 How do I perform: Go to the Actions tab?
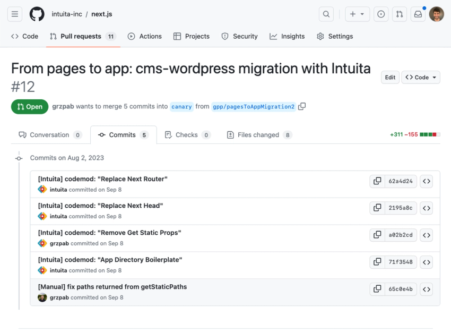144,36
